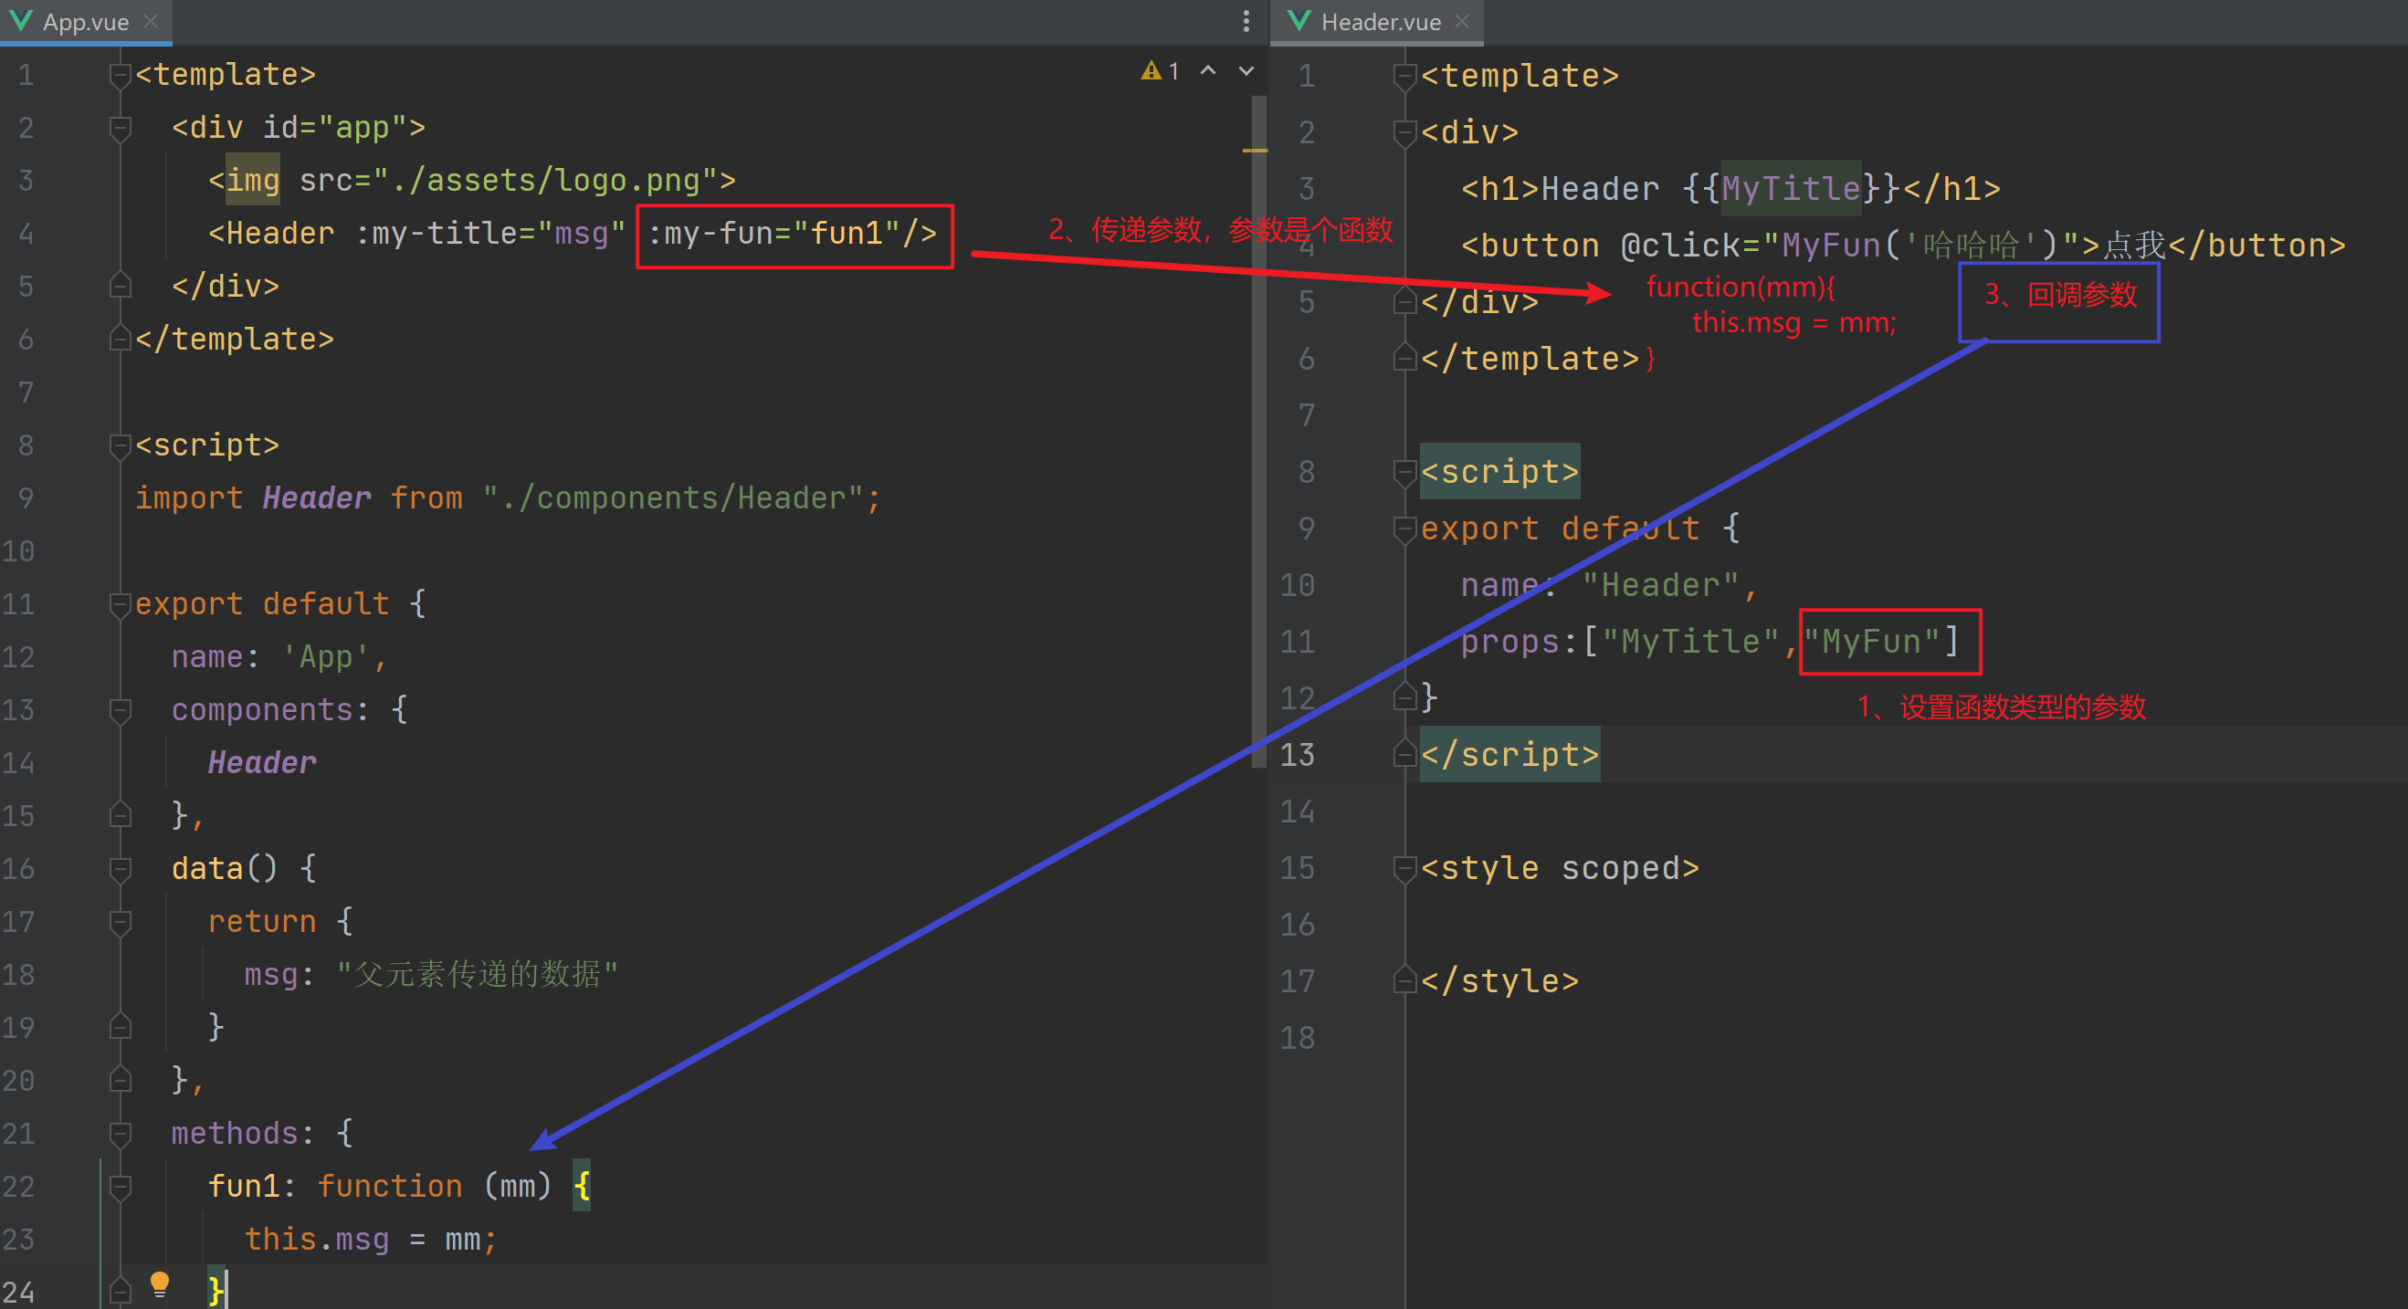The width and height of the screenshot is (2408, 1309).
Task: Click fold end marker at App.vue </template> line 6
Action: coord(120,339)
